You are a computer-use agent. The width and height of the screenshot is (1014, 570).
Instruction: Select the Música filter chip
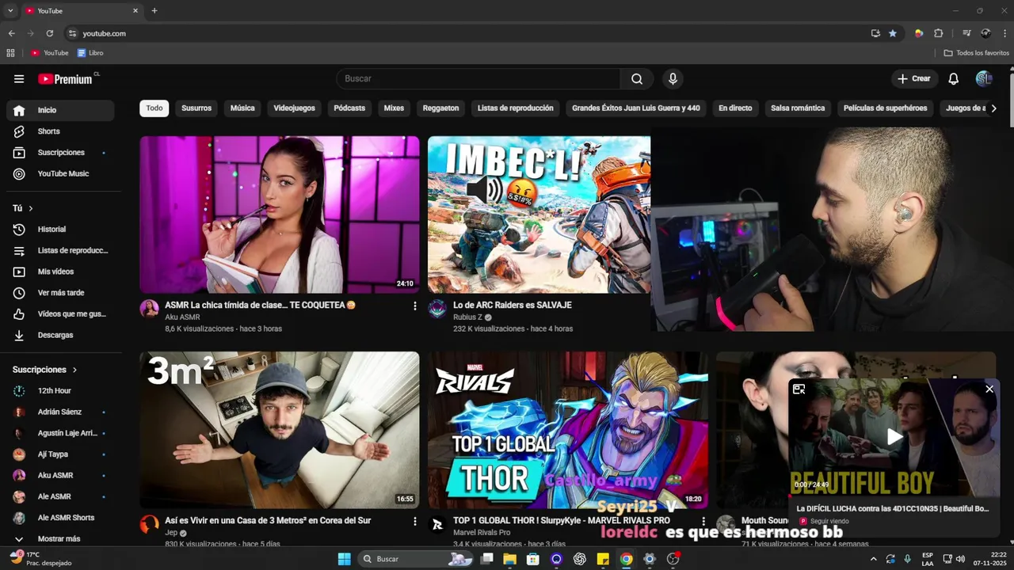click(x=242, y=108)
